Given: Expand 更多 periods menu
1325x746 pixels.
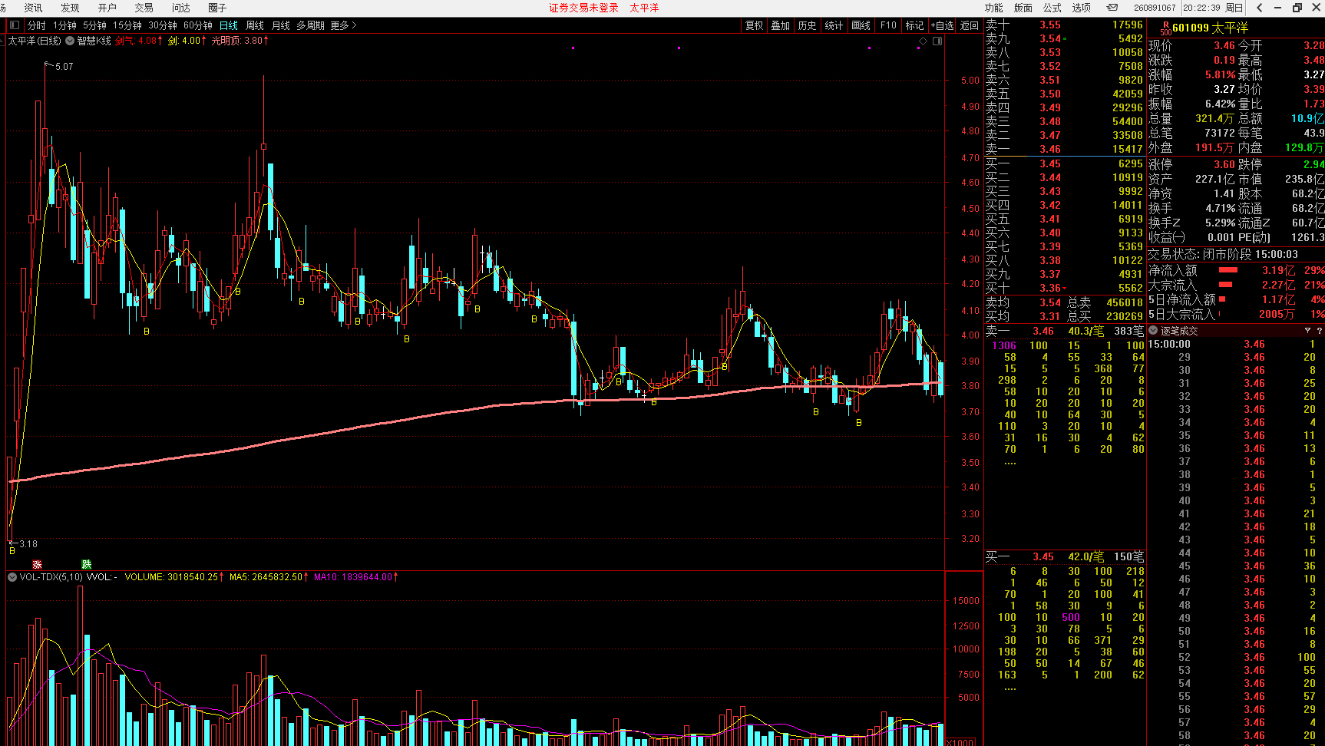Looking at the screenshot, I should 343,25.
